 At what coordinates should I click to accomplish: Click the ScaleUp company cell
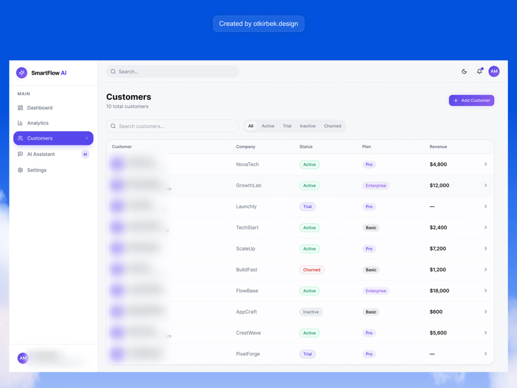[246, 249]
